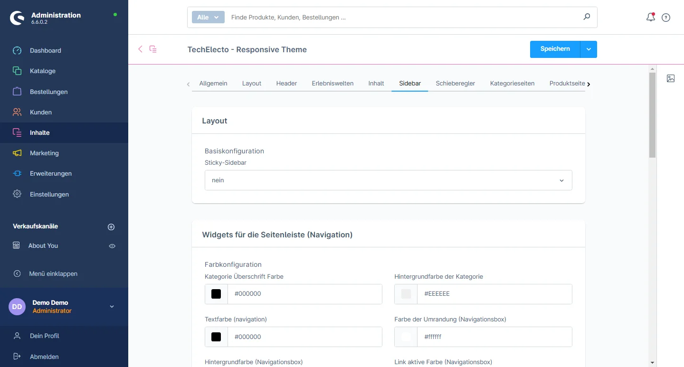Click the back arrow beside theme title
Screen dimensions: 684x367
click(140, 49)
